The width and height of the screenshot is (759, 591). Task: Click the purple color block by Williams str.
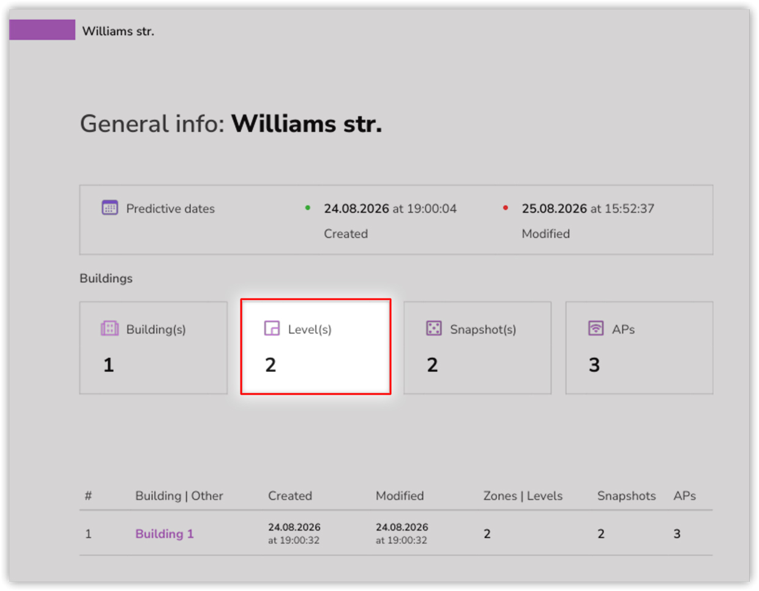[42, 30]
